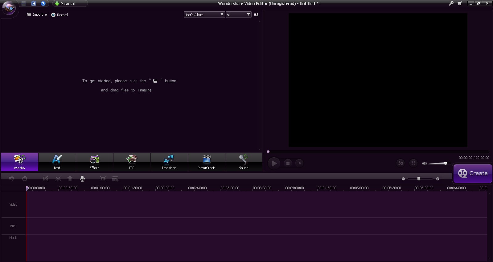Click the Download button

coord(70,4)
